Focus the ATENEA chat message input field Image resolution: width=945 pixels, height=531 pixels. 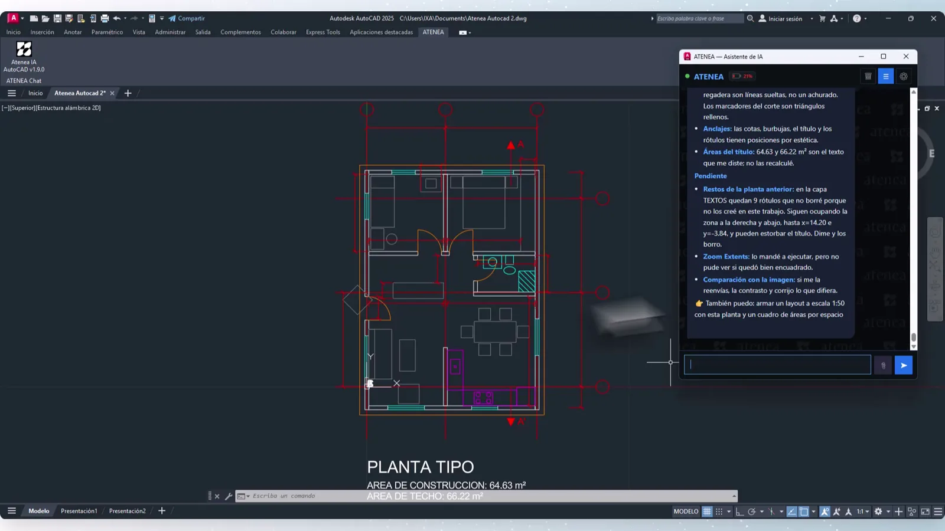coord(777,365)
